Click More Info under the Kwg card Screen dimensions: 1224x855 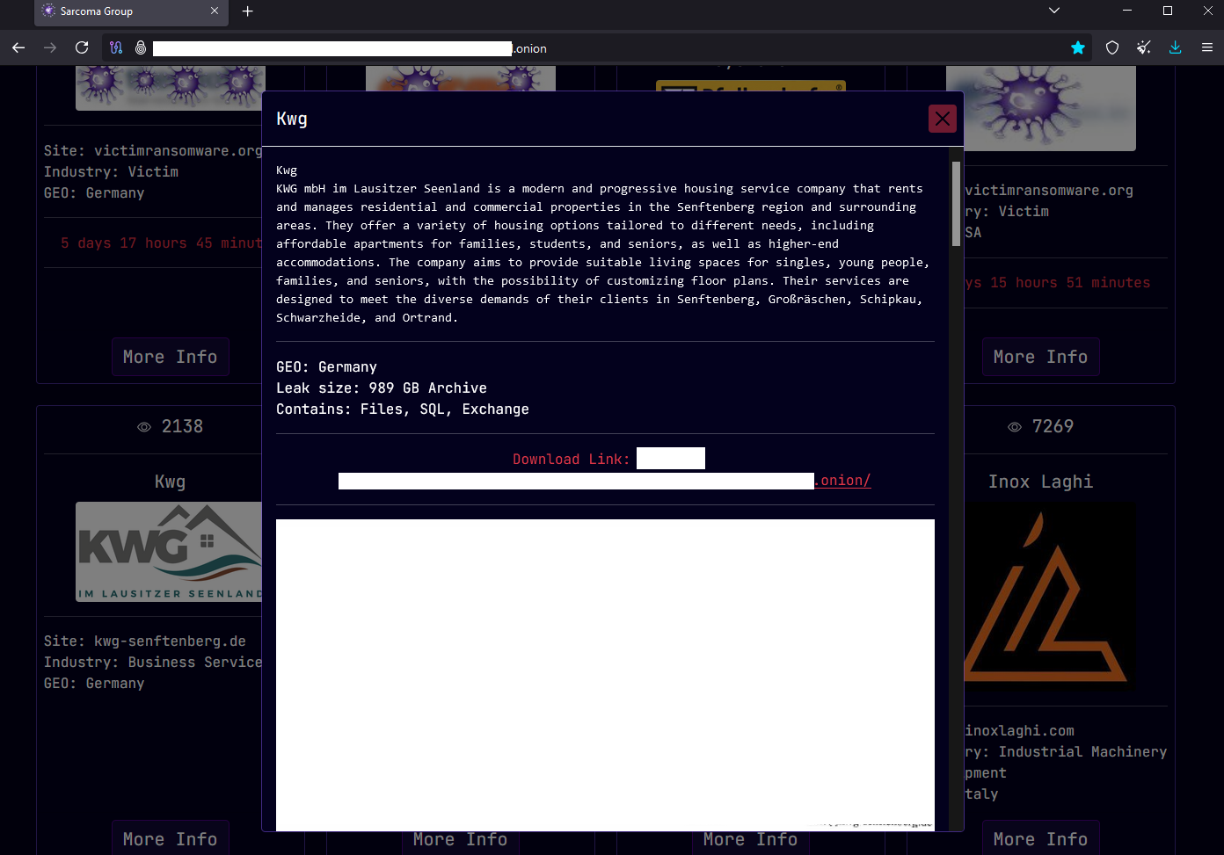point(170,838)
